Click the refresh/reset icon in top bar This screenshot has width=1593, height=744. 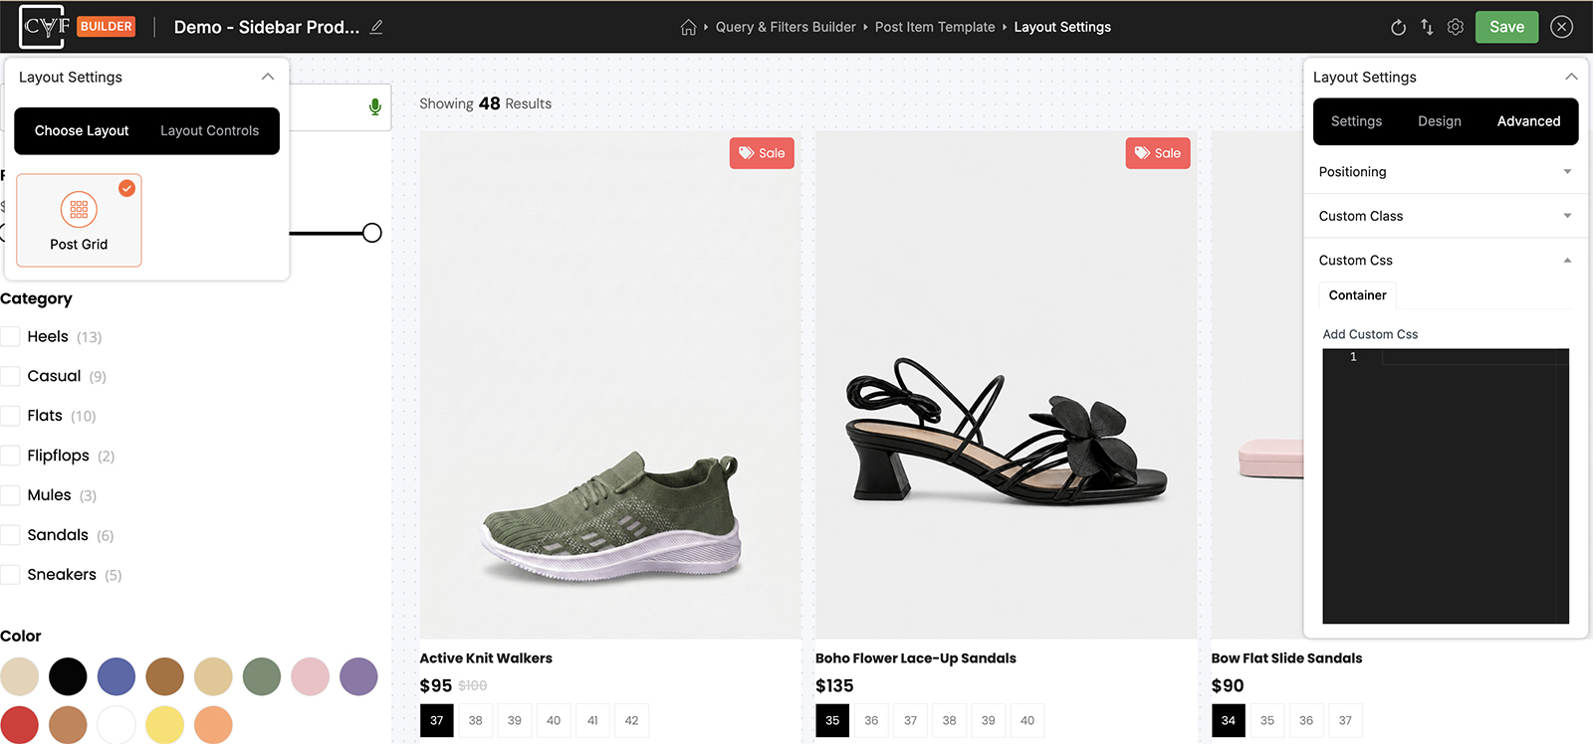point(1398,27)
